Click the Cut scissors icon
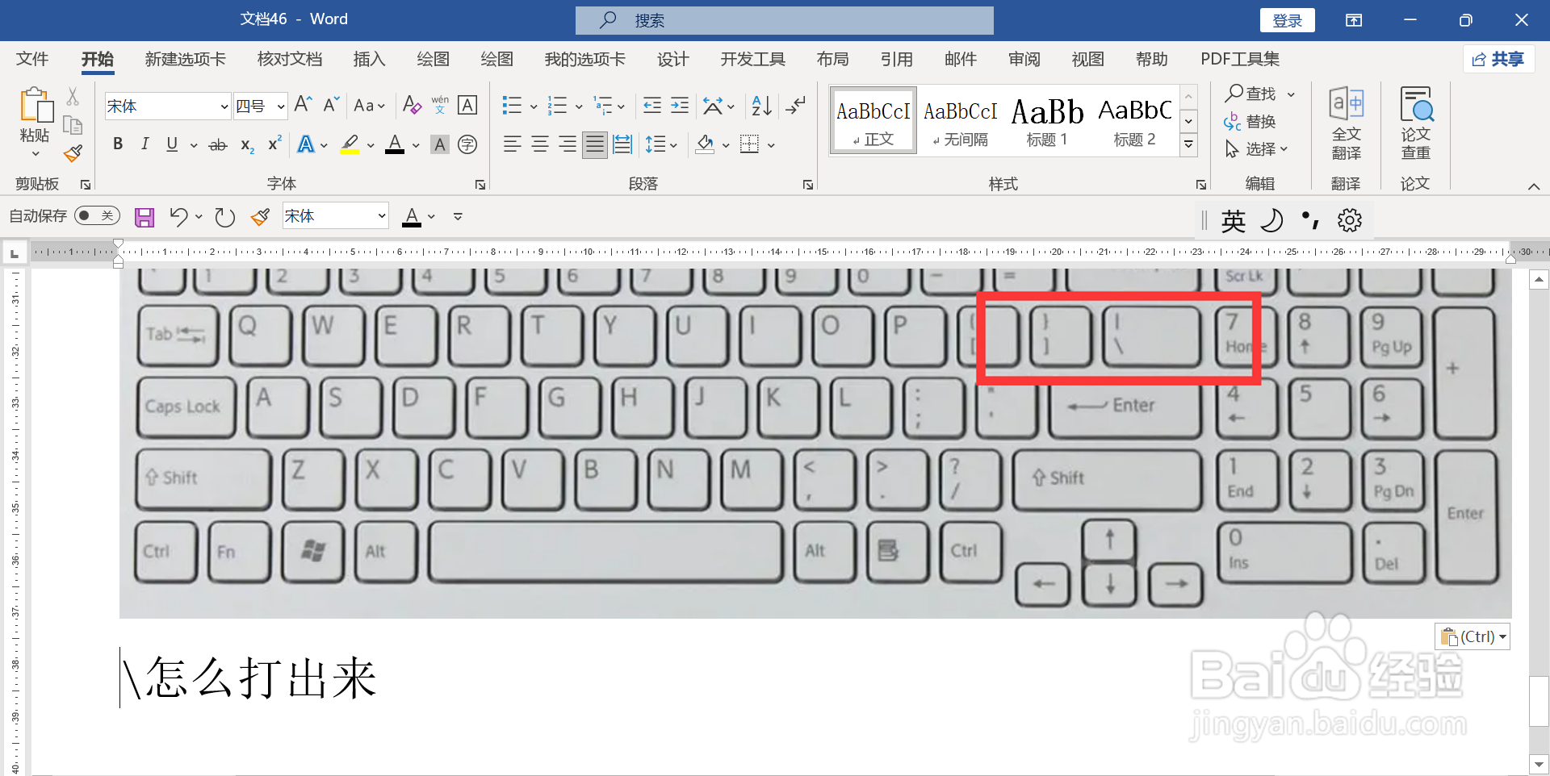The height and width of the screenshot is (776, 1550). [73, 97]
